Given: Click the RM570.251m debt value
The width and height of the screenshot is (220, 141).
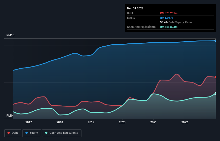Looking at the screenshot, I should 169,13.
